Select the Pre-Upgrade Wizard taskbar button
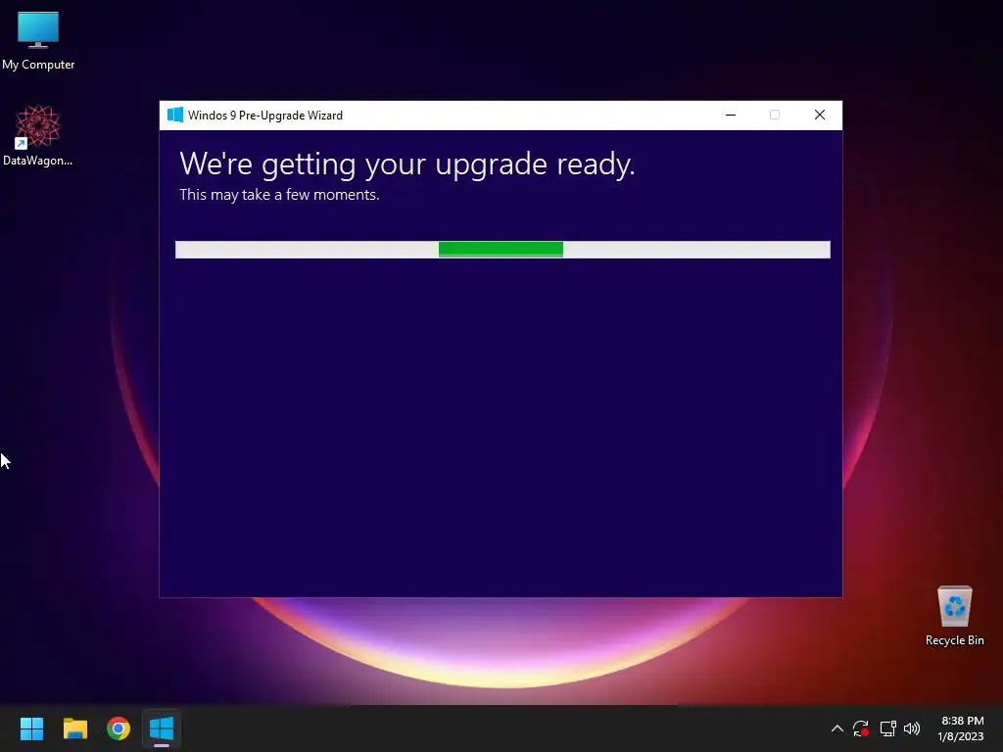 point(162,728)
